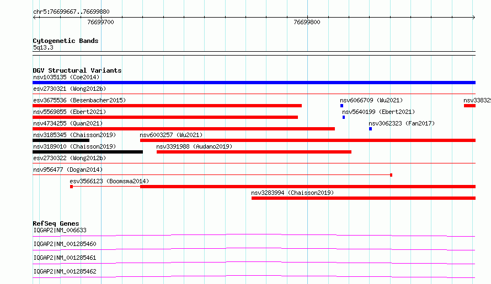The image size is (491, 284).
Task: Select the esv3566123 (Boomsma2014) label
Action: click(109, 181)
